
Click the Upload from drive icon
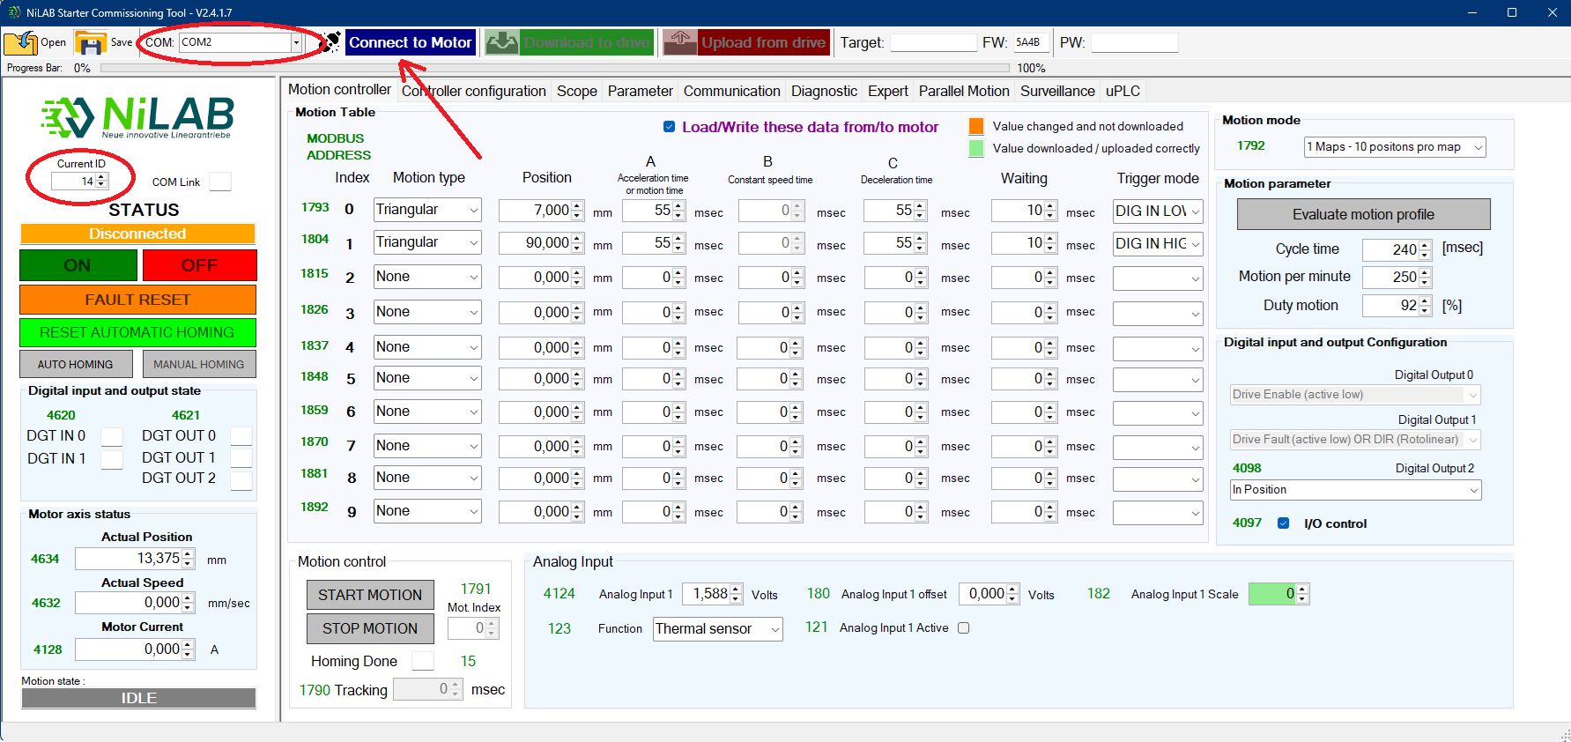(x=679, y=42)
